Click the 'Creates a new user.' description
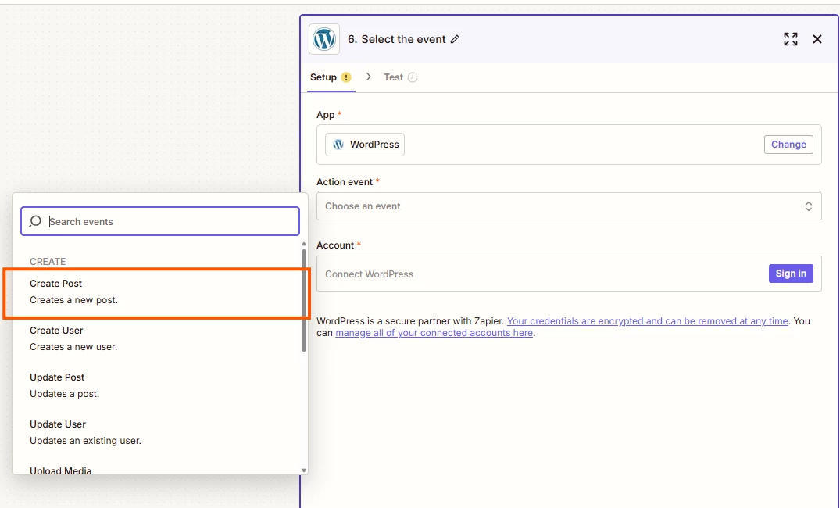The image size is (840, 508). 73,347
